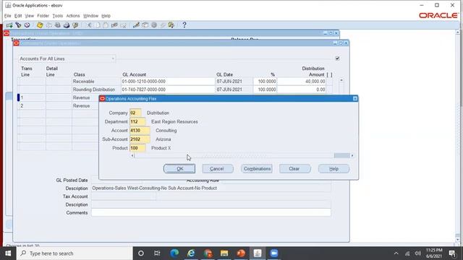The image size is (463, 260).
Task: Open File Explorer from the taskbar
Action: coord(224,253)
